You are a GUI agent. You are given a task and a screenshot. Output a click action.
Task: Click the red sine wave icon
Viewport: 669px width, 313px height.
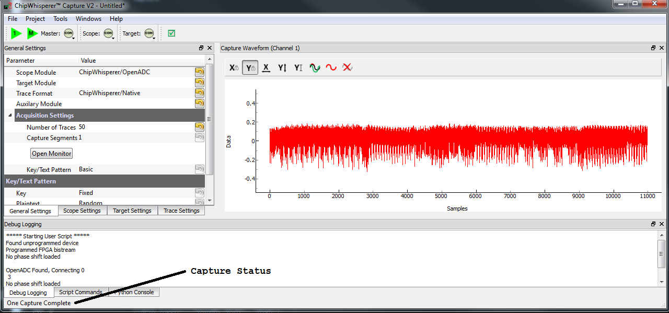point(331,67)
